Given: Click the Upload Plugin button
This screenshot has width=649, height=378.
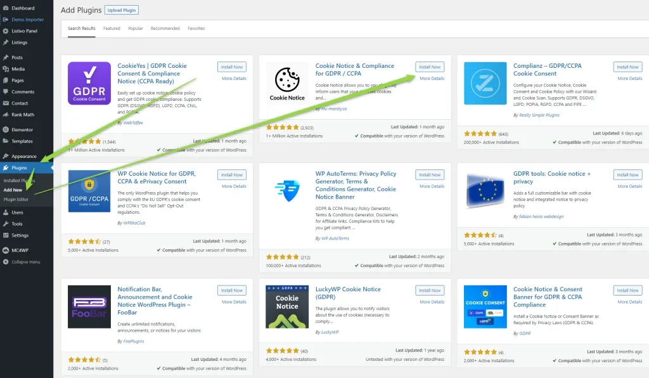Looking at the screenshot, I should click(x=122, y=10).
